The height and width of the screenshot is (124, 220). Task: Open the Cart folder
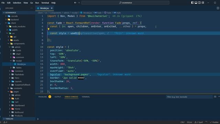coord(19,102)
